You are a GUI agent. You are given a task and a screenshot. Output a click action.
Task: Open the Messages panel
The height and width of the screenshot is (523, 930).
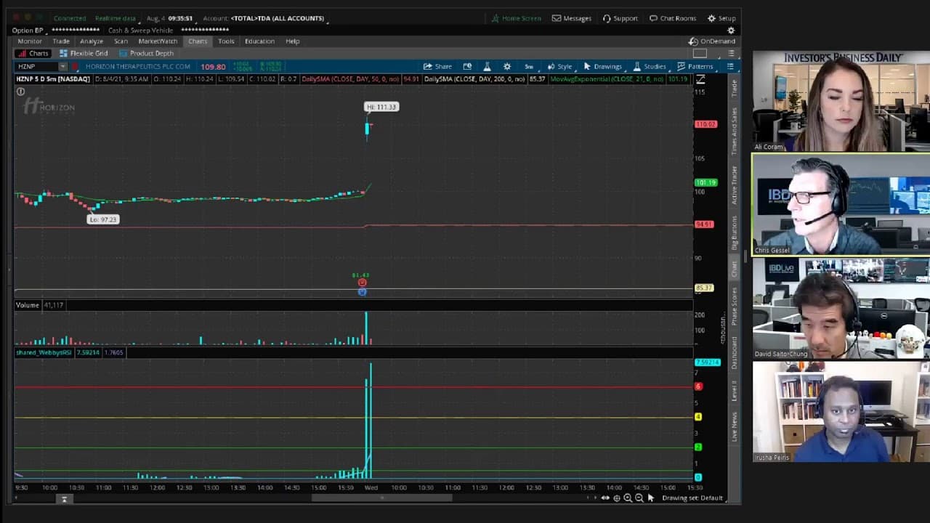point(571,18)
